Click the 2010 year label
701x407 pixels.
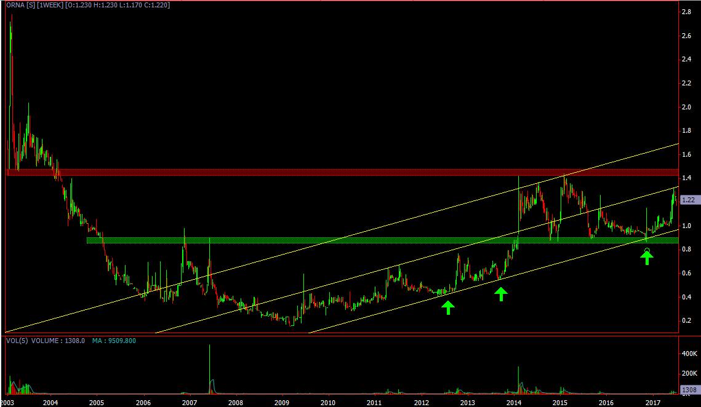tap(327, 403)
